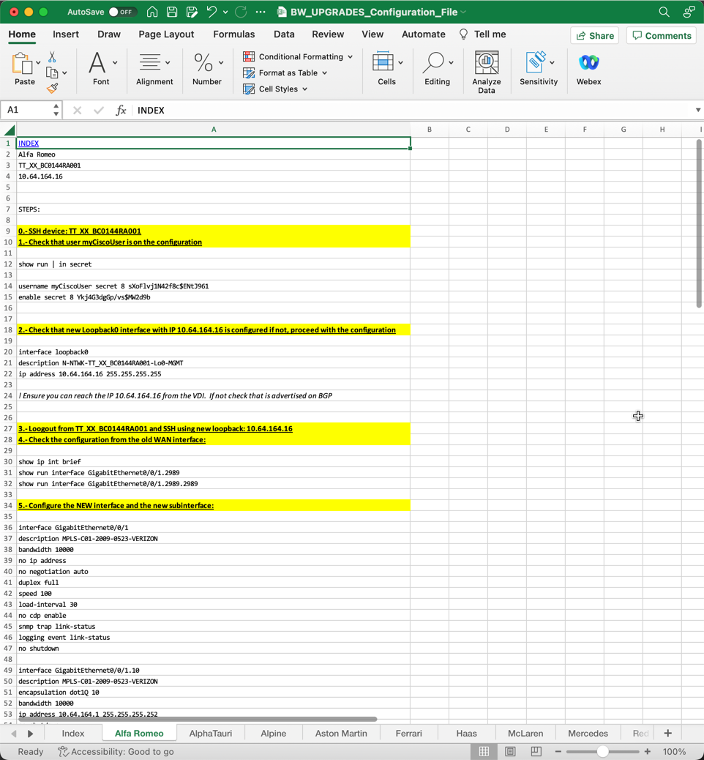Viewport: 704px width, 760px height.
Task: Switch to Normal view icon
Action: [x=484, y=751]
